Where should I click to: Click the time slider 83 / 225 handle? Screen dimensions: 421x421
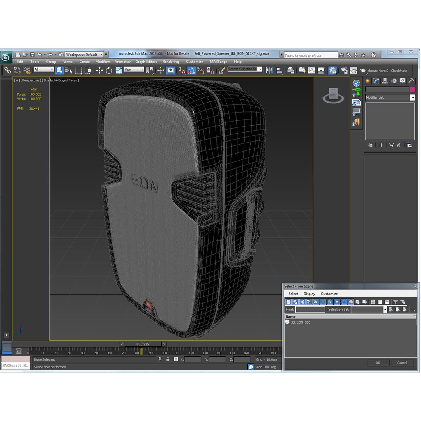(x=143, y=344)
